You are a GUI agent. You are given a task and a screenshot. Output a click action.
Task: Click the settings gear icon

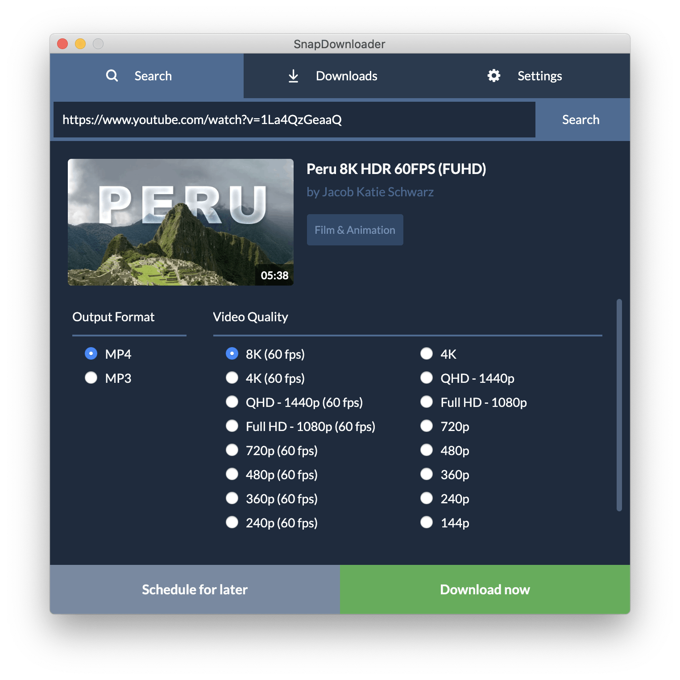493,75
